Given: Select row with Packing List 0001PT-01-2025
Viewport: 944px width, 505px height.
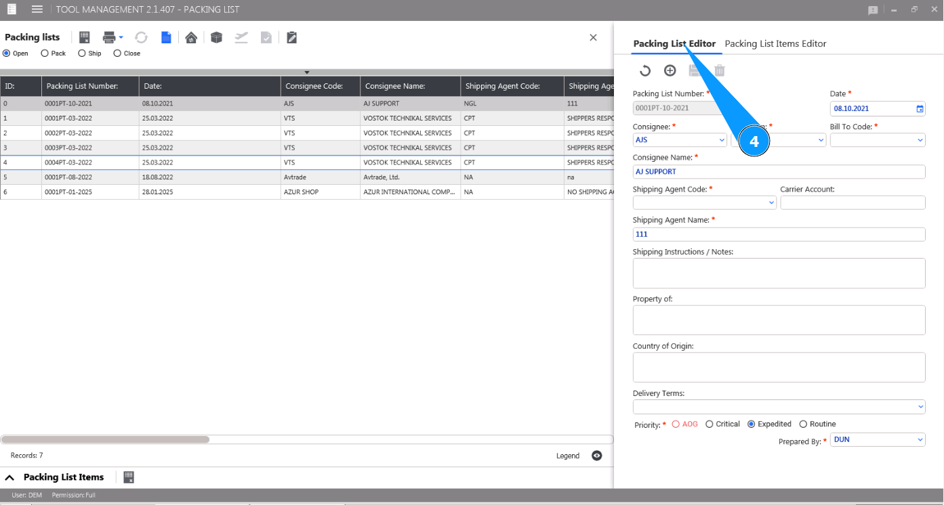Looking at the screenshot, I should tap(68, 192).
